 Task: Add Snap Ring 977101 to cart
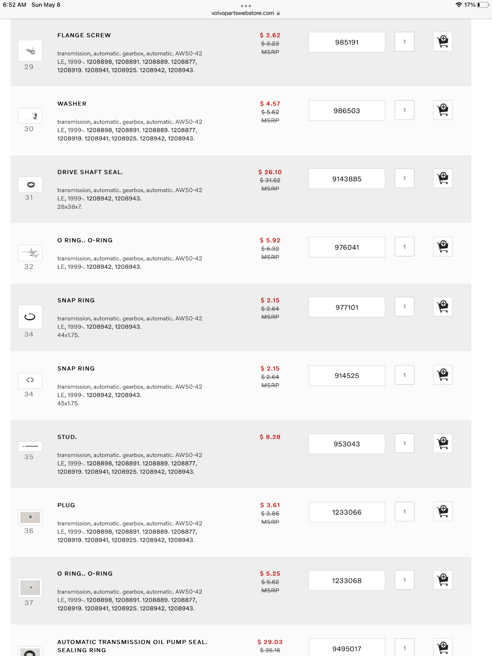442,307
